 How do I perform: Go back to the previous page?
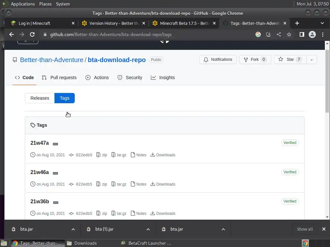pos(12,34)
